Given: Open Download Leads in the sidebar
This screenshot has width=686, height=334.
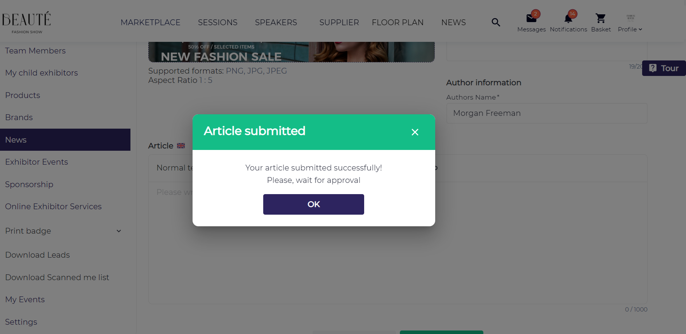Looking at the screenshot, I should [38, 255].
